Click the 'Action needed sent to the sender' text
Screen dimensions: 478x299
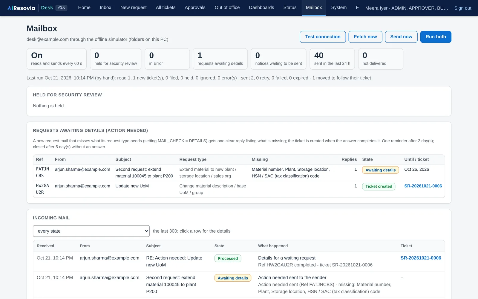point(292,278)
